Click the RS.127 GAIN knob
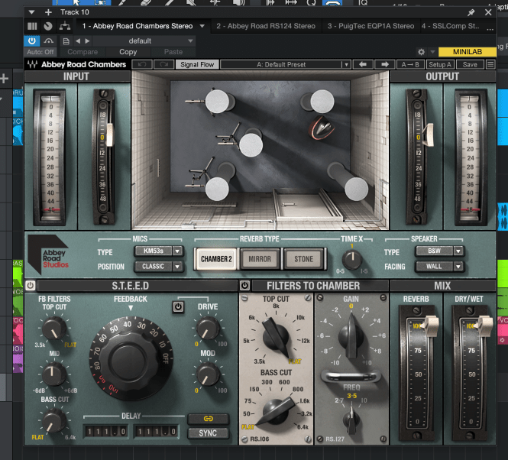This screenshot has width=508, height=460. click(351, 336)
